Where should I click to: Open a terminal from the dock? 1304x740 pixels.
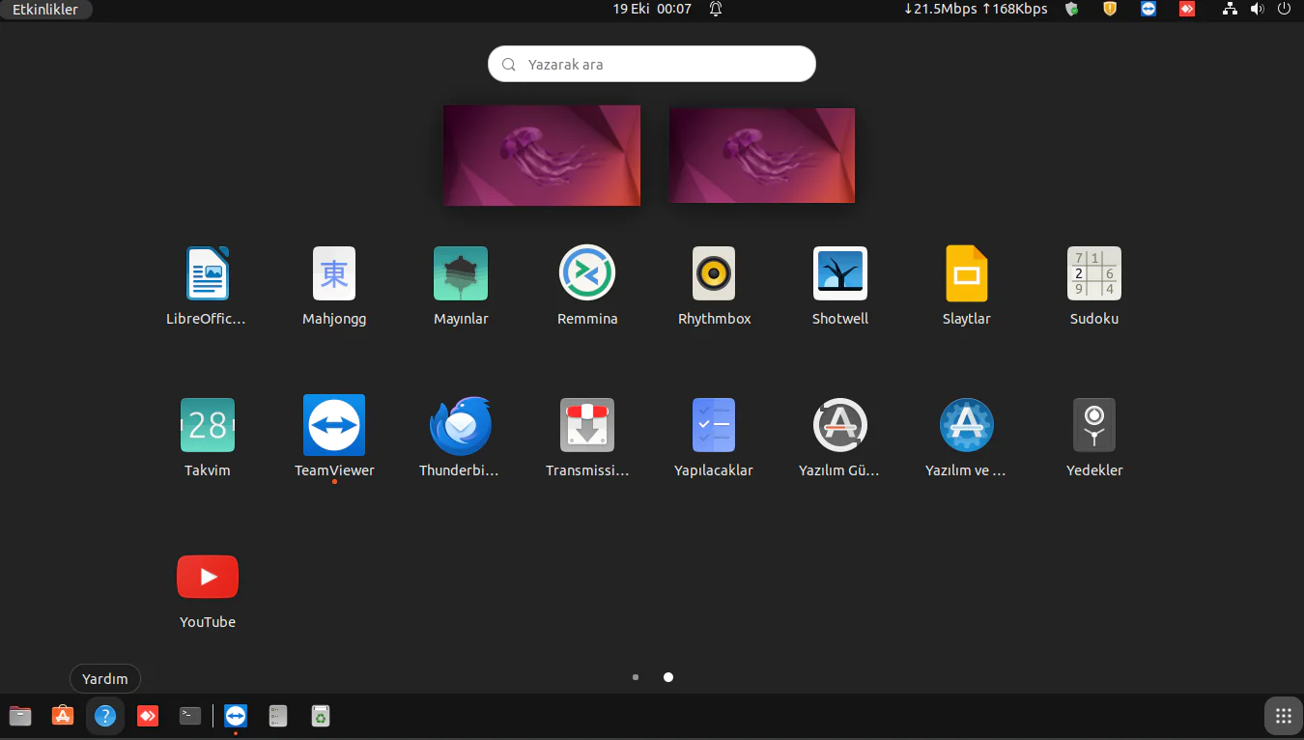pos(189,716)
